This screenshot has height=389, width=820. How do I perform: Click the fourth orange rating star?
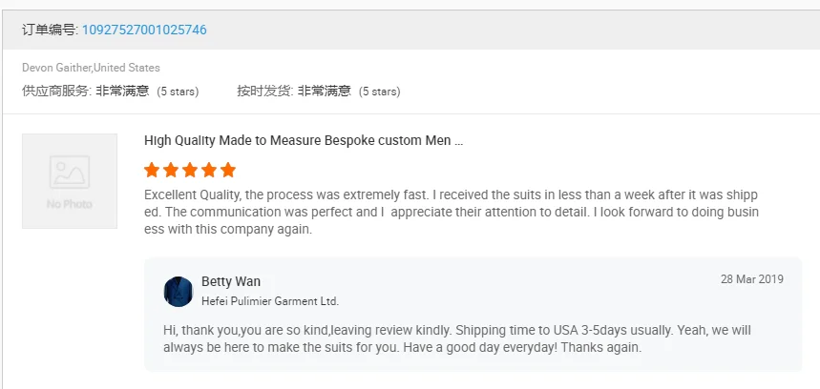(x=208, y=171)
